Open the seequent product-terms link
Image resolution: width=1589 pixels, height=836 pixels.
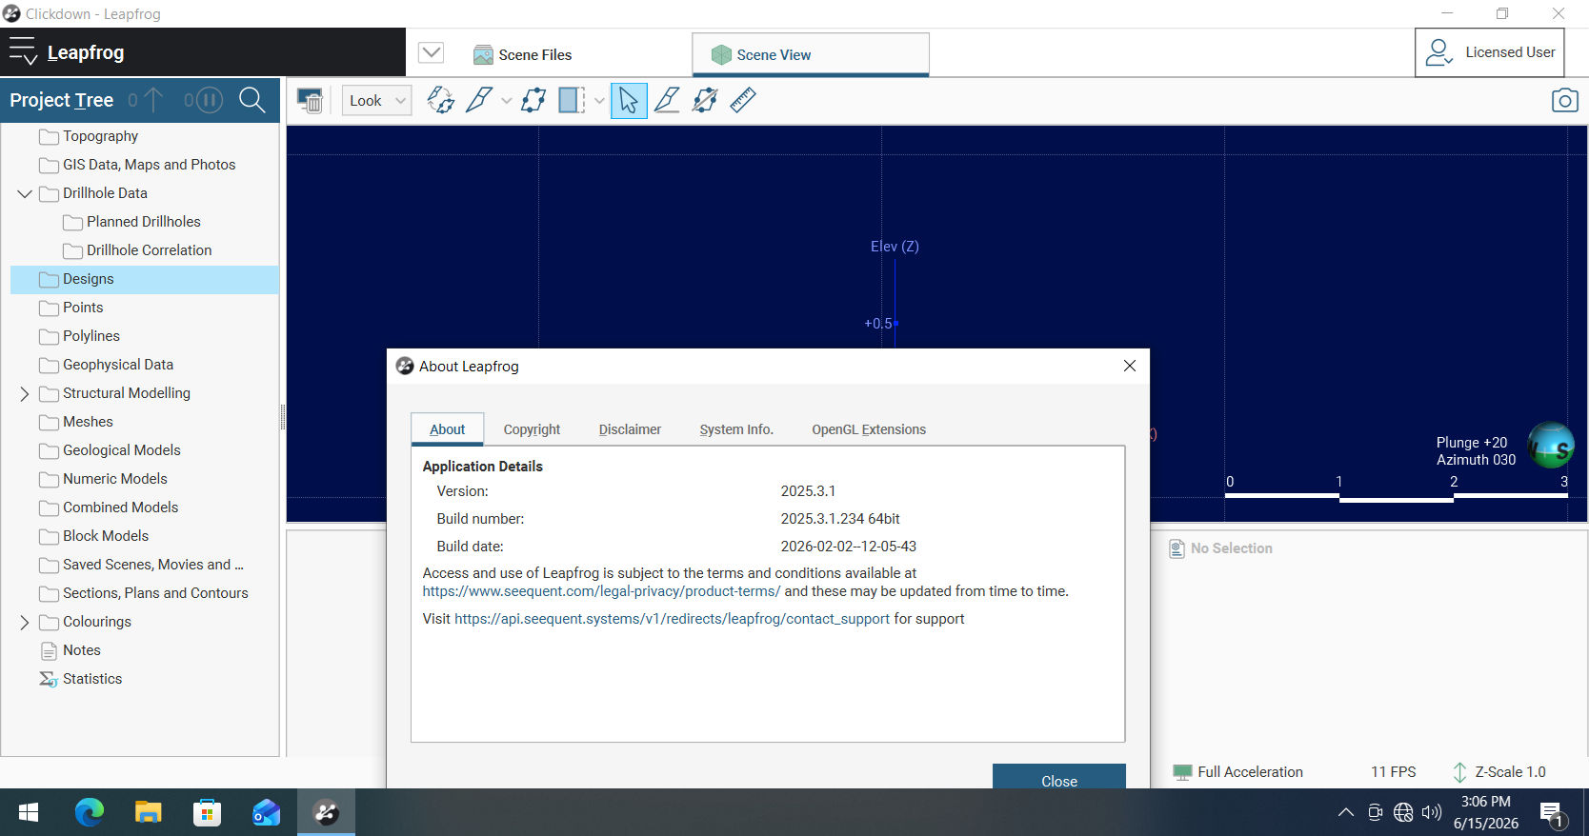(x=601, y=591)
